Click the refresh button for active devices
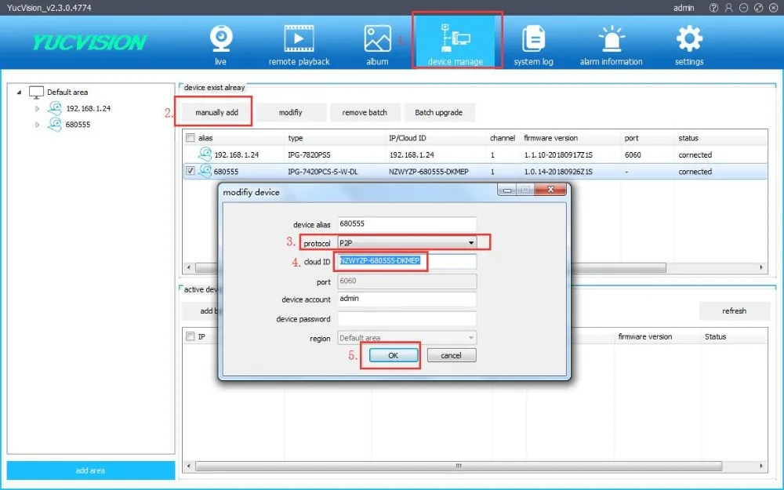Viewport: 784px width, 490px height. tap(734, 311)
